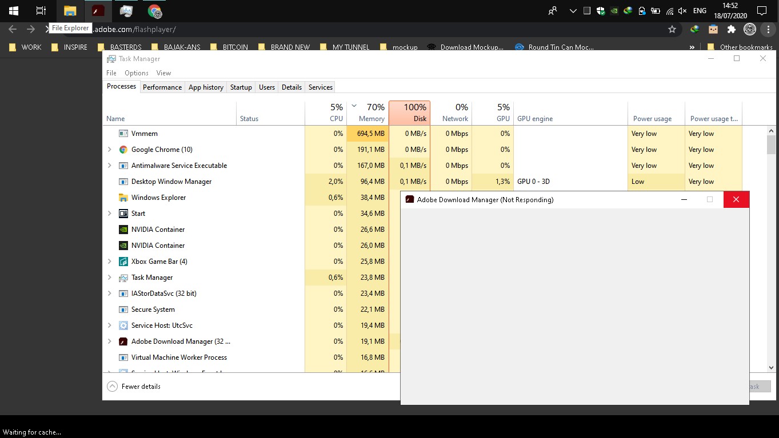
Task: Switch to the Details tab
Action: point(291,87)
